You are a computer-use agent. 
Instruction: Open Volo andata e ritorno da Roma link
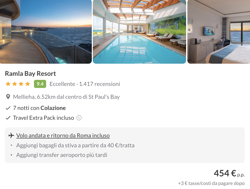point(63,135)
